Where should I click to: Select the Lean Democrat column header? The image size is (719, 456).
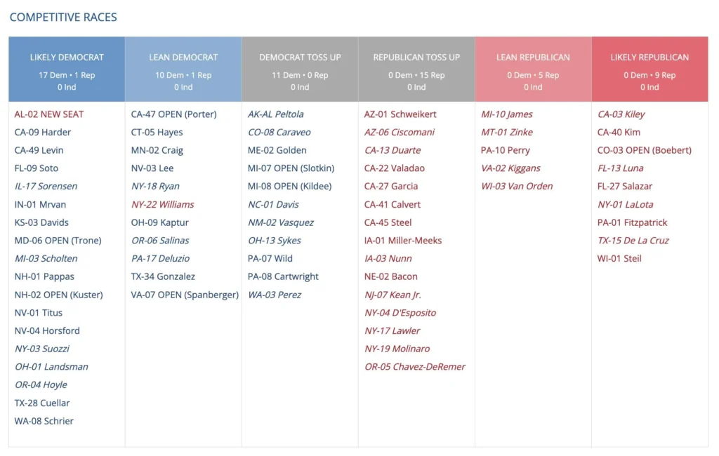click(183, 58)
